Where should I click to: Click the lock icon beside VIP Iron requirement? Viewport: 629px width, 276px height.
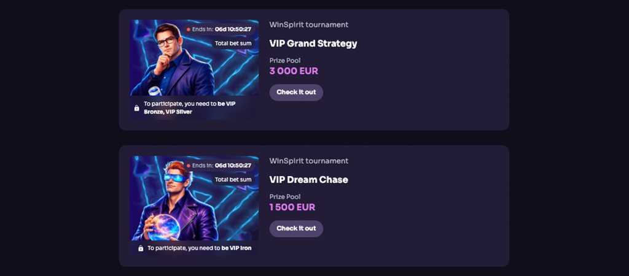[141, 248]
